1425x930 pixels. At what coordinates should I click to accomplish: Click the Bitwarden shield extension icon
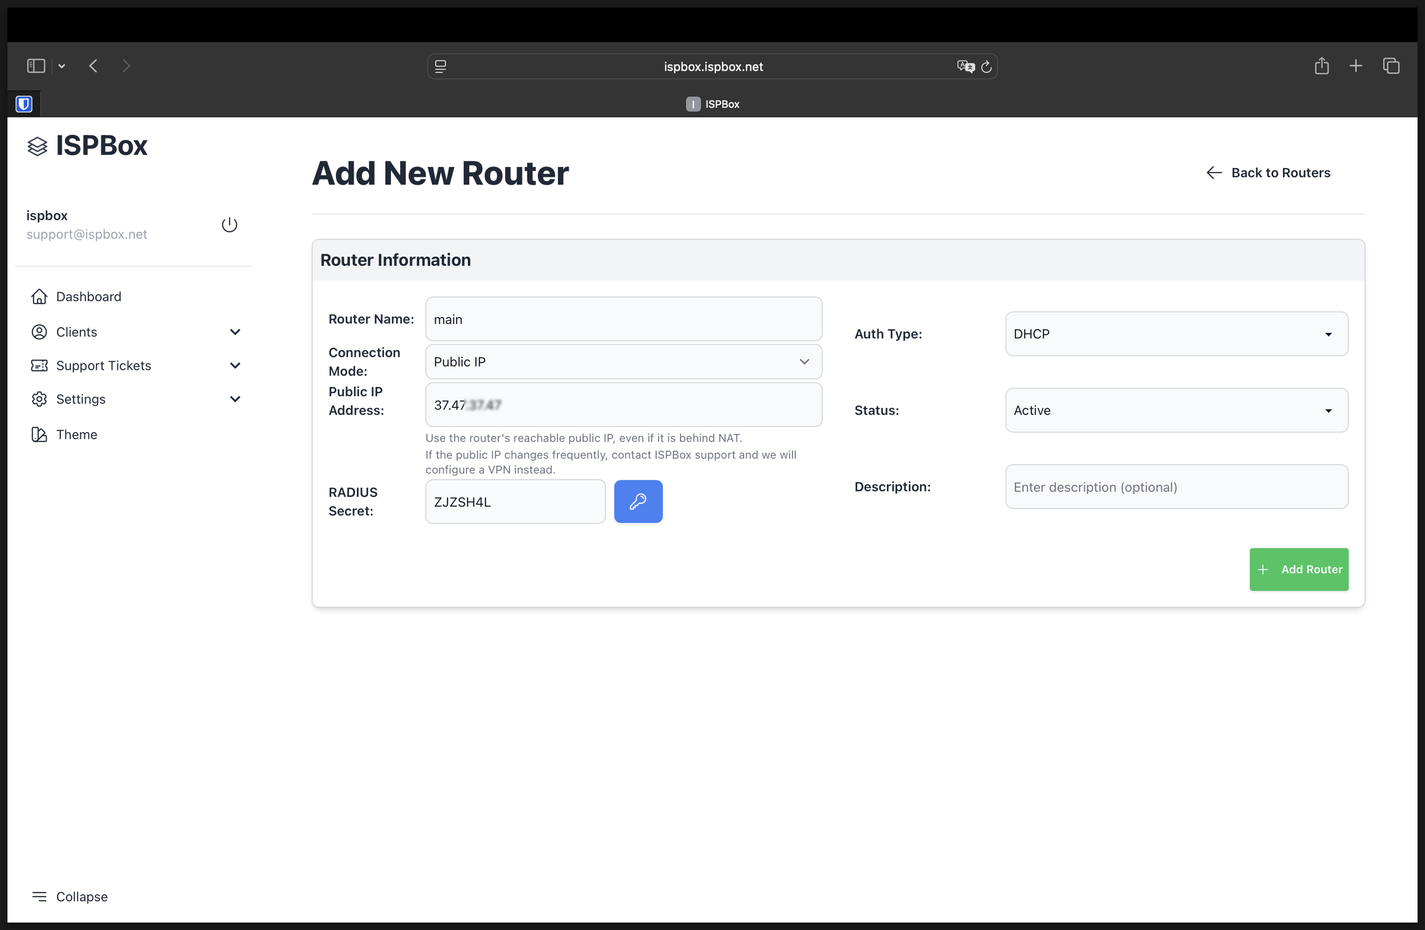tap(24, 104)
